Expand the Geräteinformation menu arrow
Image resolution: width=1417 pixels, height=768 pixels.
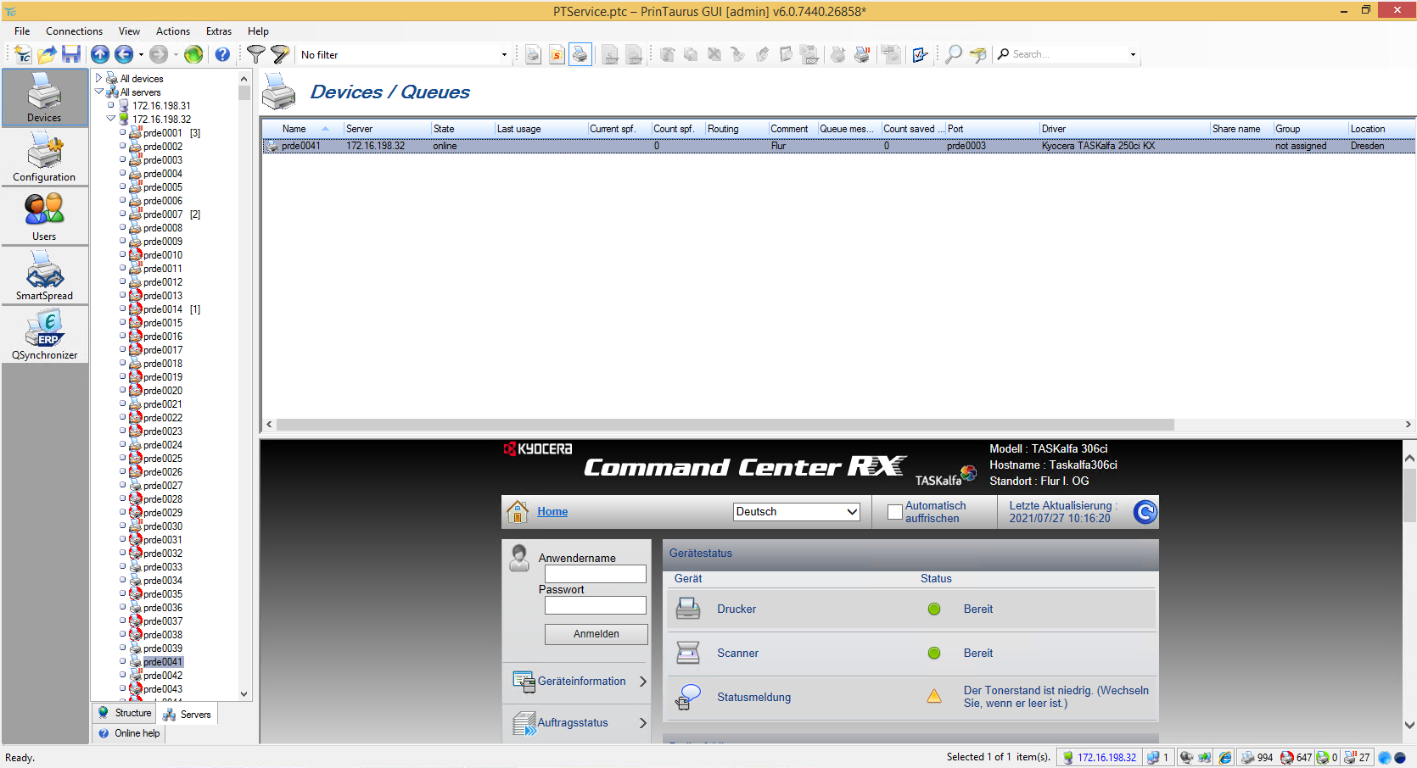642,682
